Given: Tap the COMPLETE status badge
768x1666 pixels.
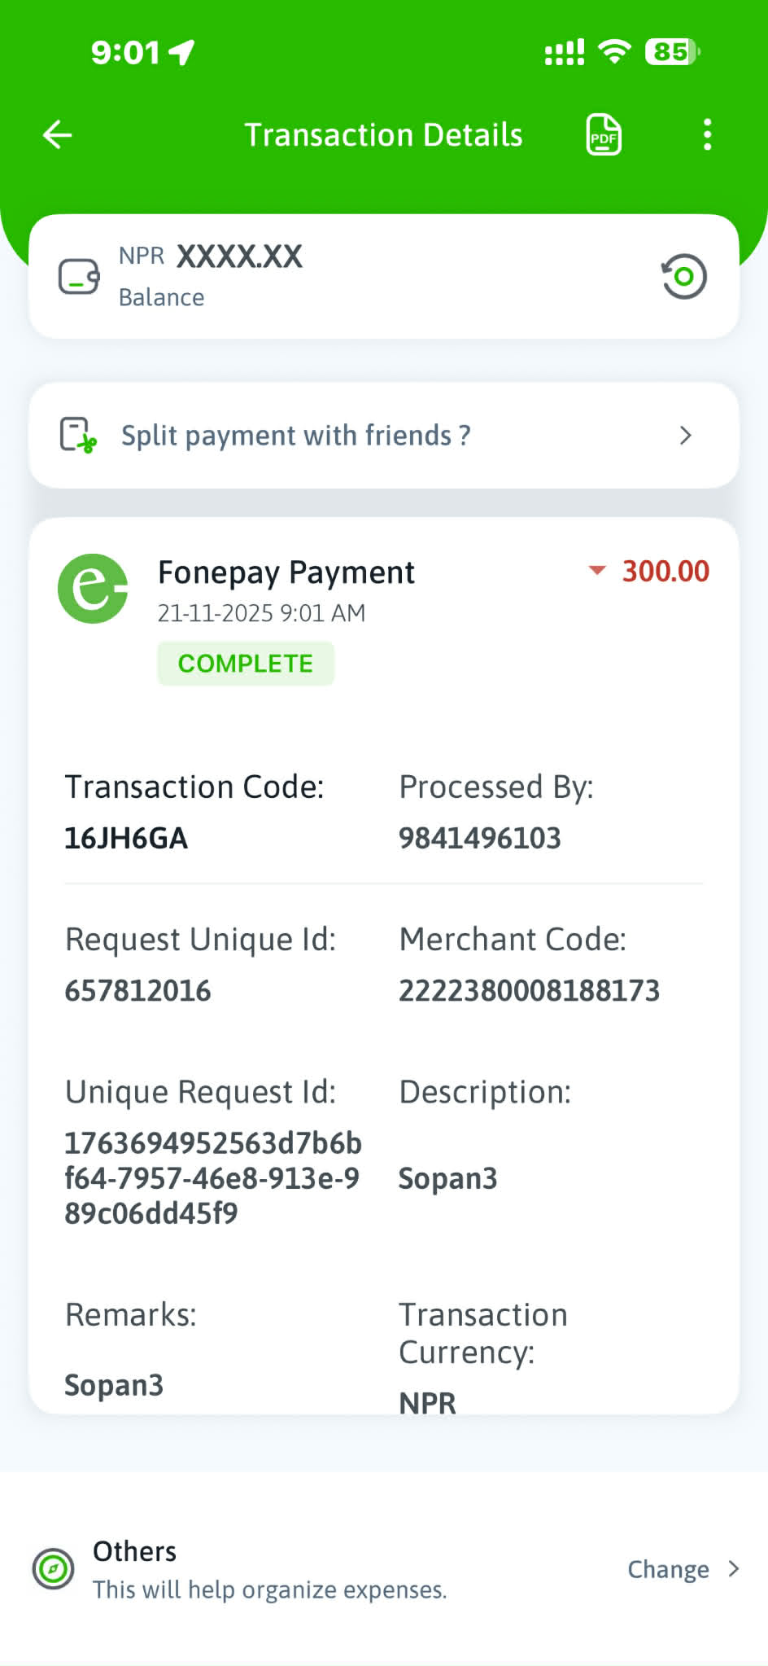Looking at the screenshot, I should 245,664.
